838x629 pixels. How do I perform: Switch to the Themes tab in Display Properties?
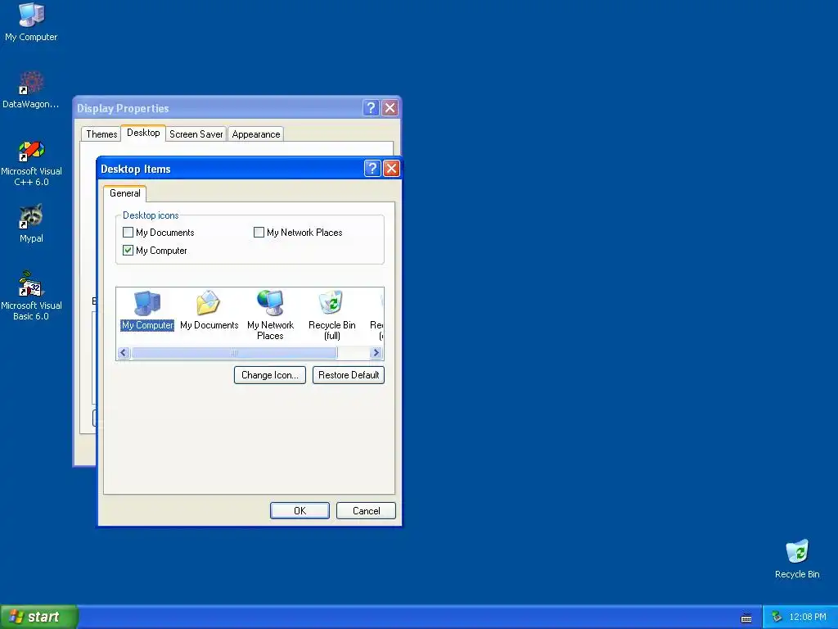coord(101,134)
